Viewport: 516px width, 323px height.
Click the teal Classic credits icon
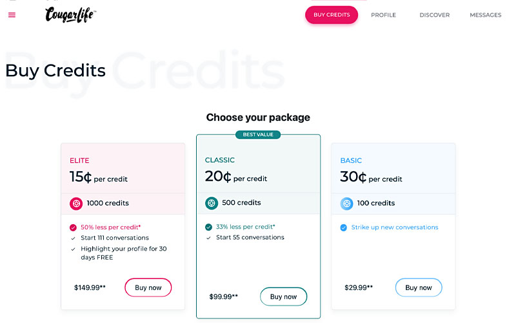212,203
